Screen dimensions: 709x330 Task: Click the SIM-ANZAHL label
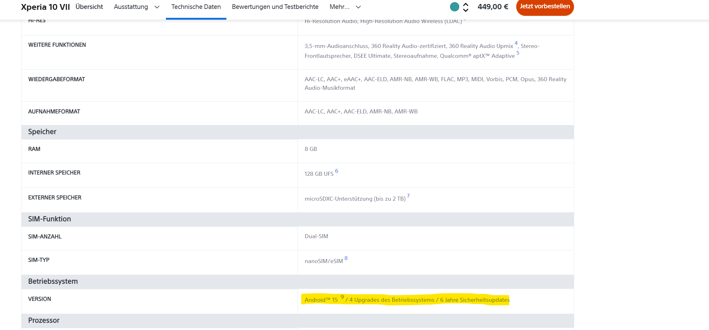45,237
